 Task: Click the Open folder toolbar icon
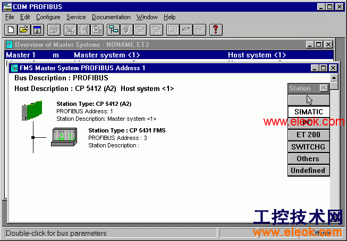tap(24, 30)
